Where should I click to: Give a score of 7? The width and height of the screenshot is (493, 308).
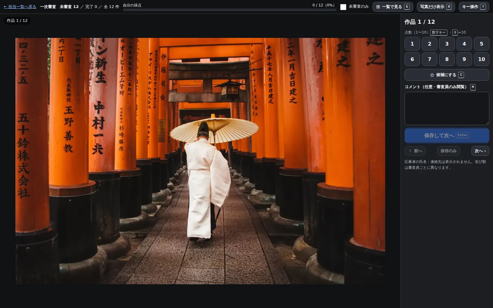pyautogui.click(x=429, y=59)
